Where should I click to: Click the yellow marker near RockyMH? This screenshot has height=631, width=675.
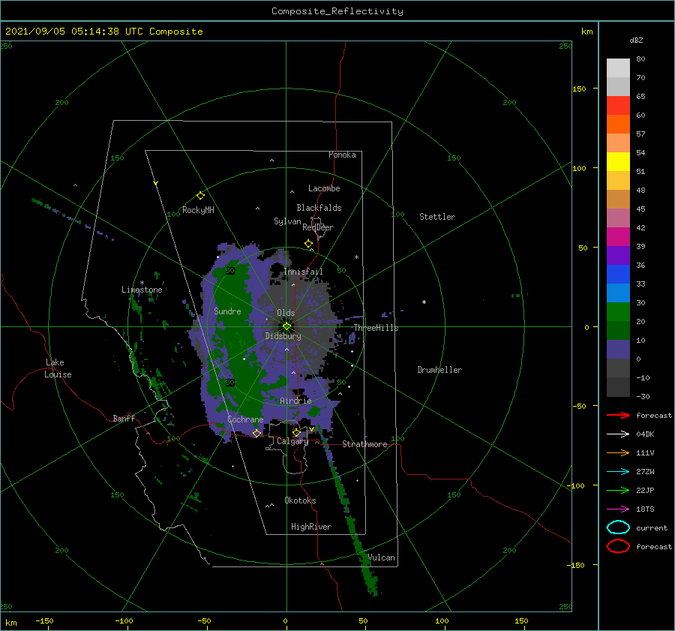tap(200, 196)
